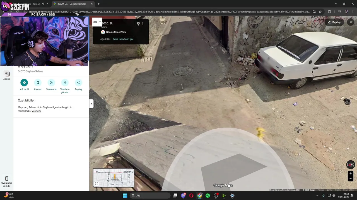Click Daha fazla tarih gör link
The width and height of the screenshot is (357, 200).
point(123,39)
